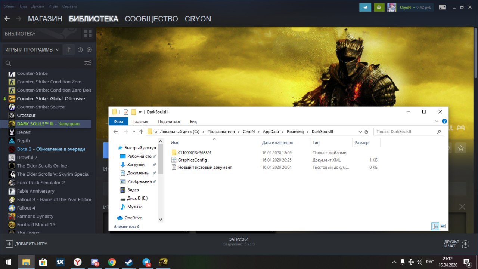Click ДОБАВИТЬ ИГРУ button

click(27, 244)
